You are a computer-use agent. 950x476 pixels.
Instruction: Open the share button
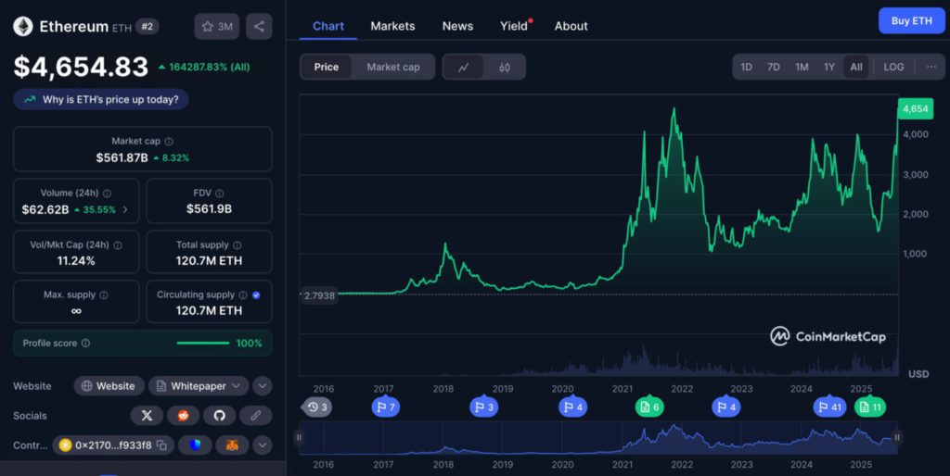[260, 27]
